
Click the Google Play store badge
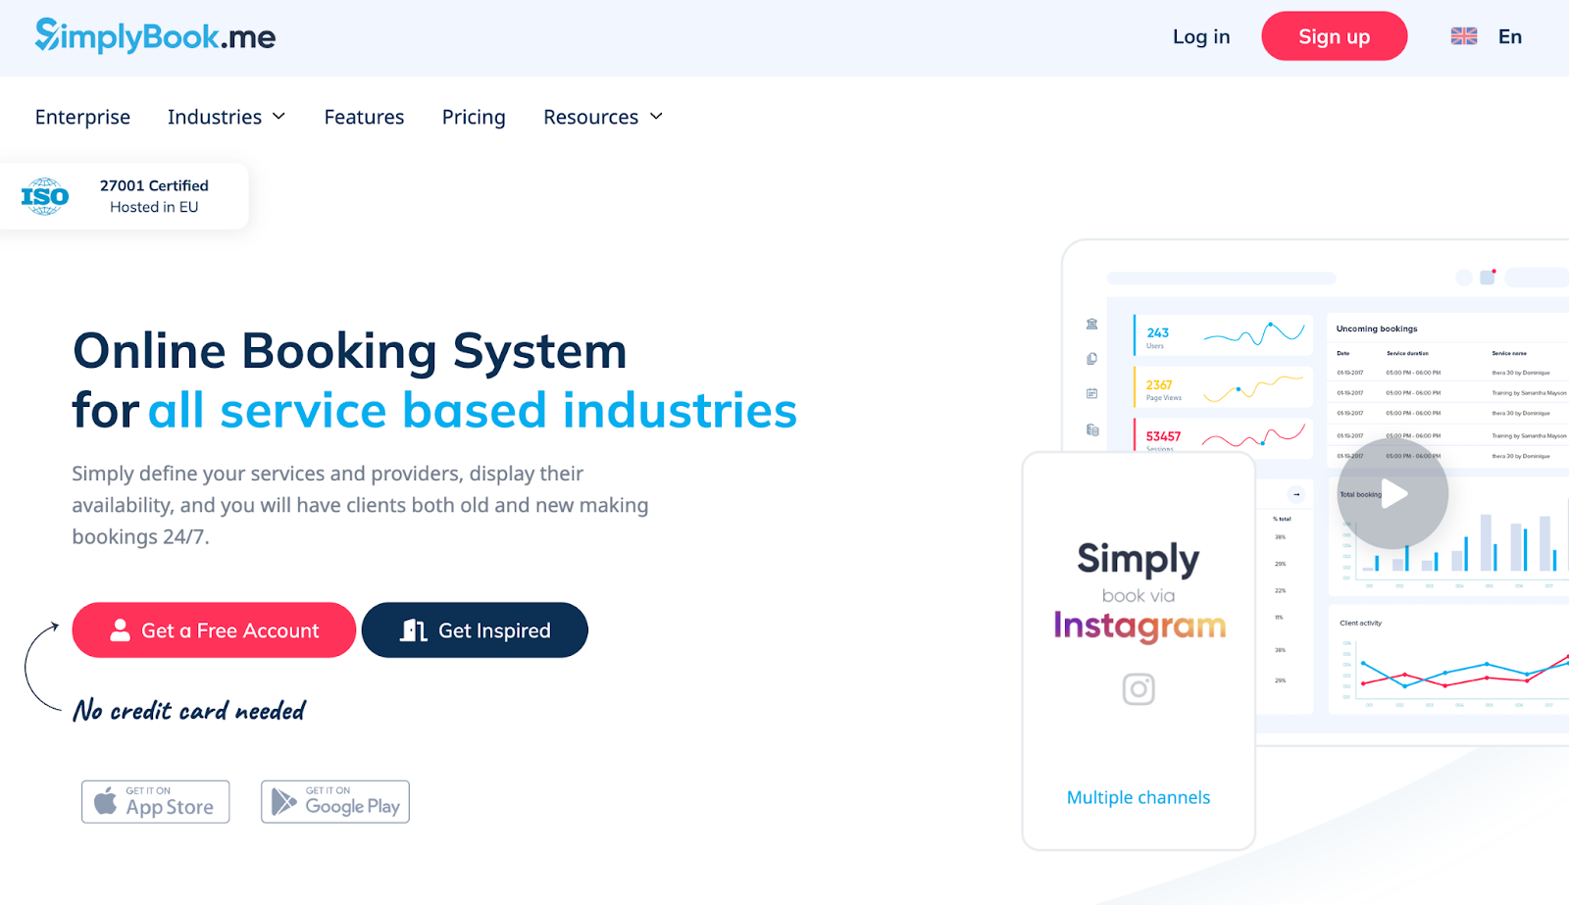click(335, 802)
